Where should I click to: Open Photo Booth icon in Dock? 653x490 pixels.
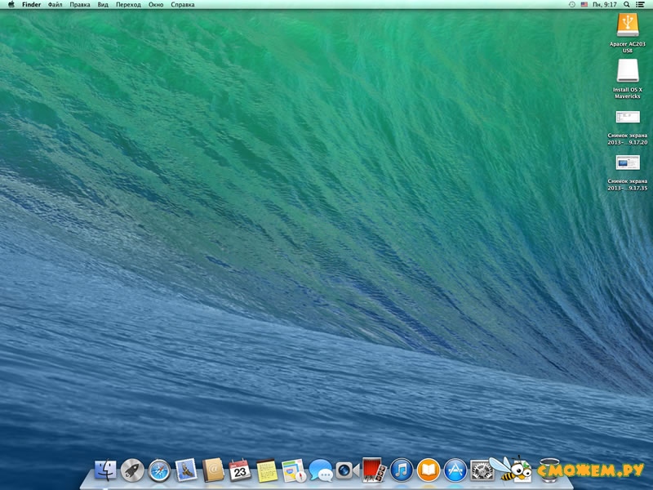(374, 470)
